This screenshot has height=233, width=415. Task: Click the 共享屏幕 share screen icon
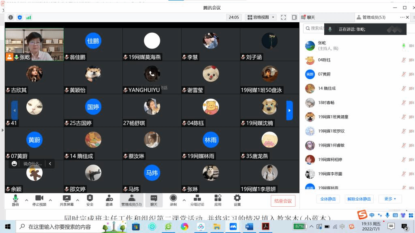67,198
